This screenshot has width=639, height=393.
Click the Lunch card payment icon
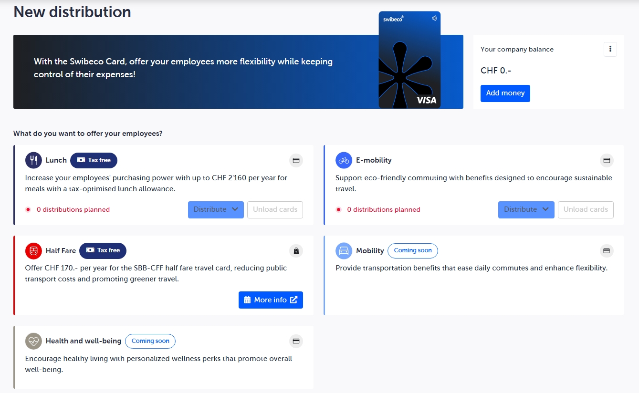point(296,160)
